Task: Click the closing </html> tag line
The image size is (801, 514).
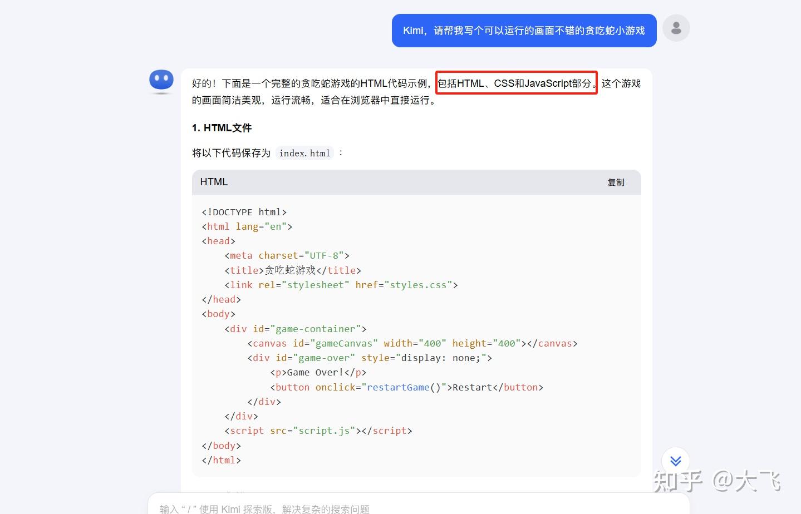Action: [221, 460]
